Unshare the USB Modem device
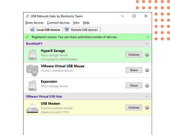The height and width of the screenshot is (135, 170). (x=134, y=107)
